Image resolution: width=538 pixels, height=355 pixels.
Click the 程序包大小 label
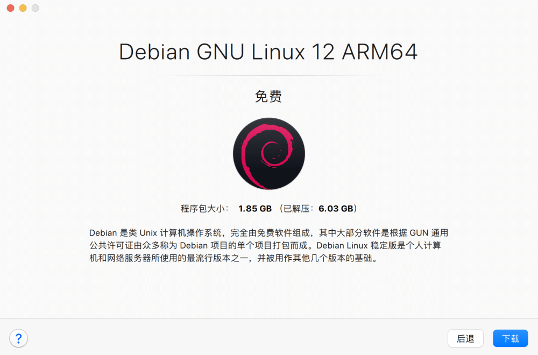click(204, 209)
